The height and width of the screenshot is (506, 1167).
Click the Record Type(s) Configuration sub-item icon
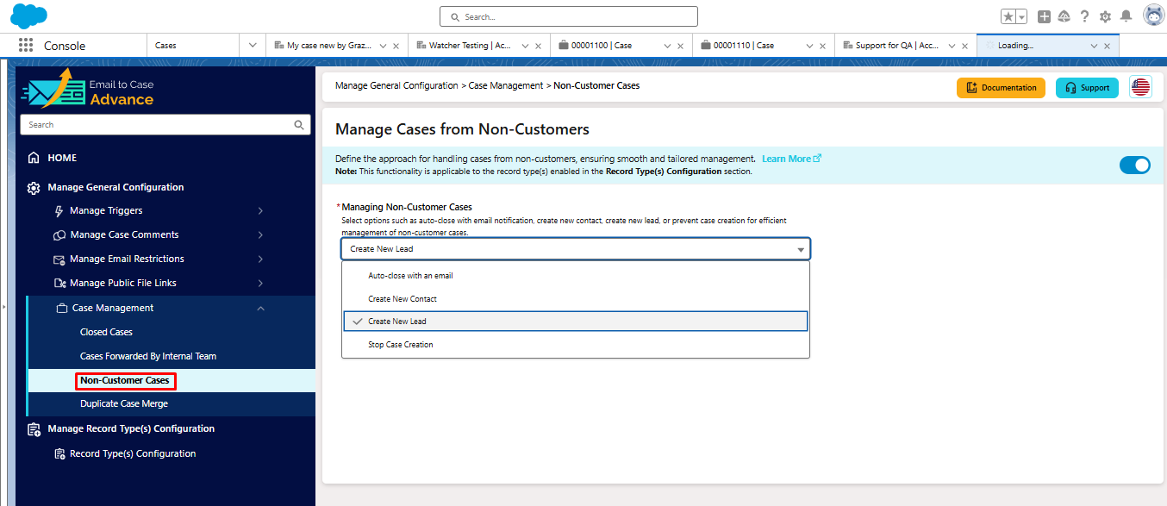point(59,453)
